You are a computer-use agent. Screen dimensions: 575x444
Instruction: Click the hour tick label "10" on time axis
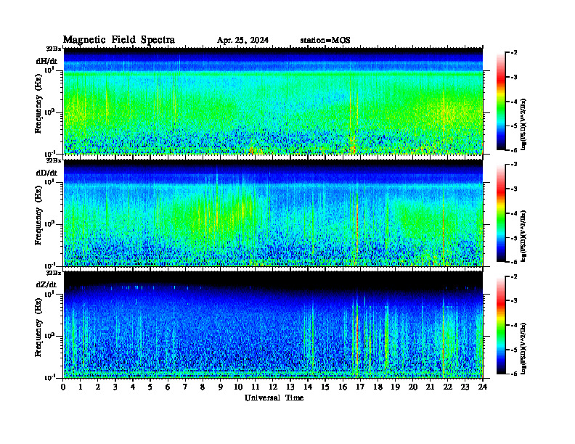coord(238,387)
